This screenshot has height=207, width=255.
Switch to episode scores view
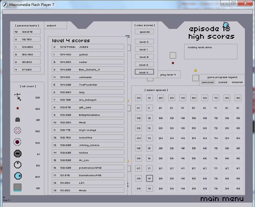144,32
